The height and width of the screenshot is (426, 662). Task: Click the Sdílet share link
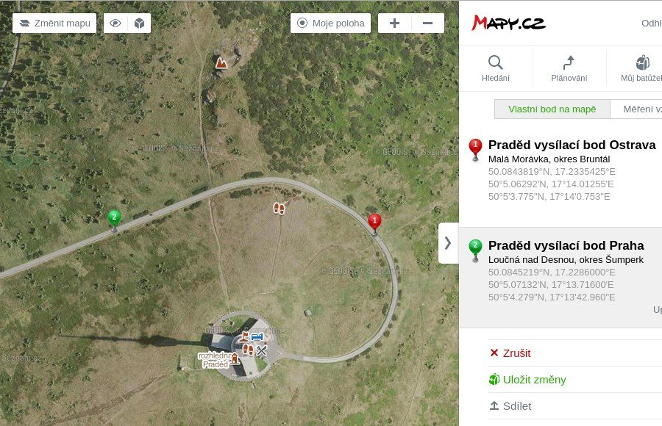tap(510, 406)
